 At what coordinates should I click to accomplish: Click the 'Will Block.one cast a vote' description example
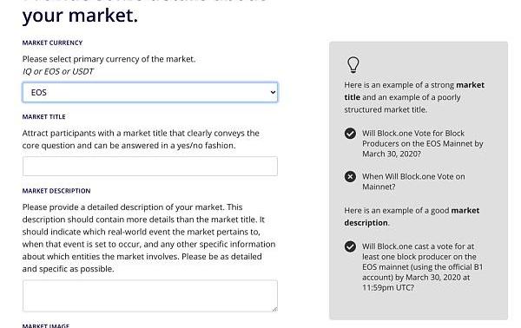pyautogui.click(x=422, y=267)
